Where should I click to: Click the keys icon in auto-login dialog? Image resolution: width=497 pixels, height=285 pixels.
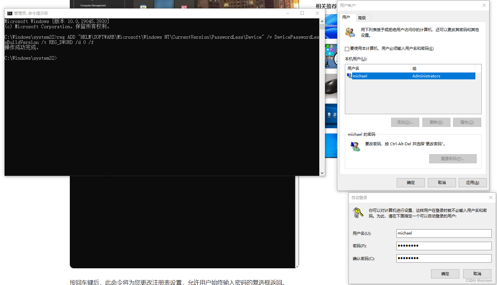358,213
